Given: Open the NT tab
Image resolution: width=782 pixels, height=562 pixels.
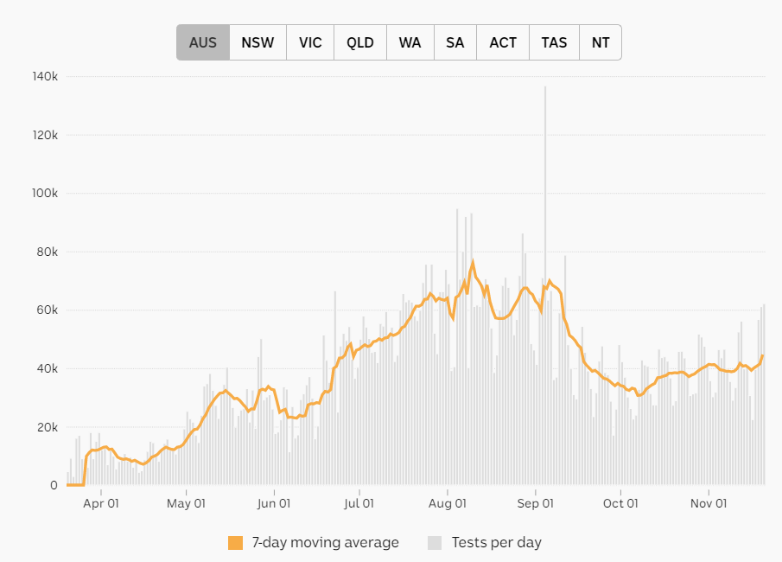Looking at the screenshot, I should click(601, 42).
